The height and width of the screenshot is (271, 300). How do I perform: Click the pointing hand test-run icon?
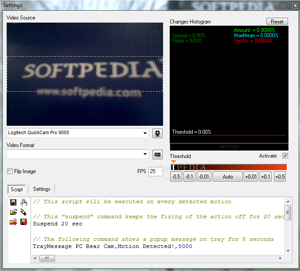(24, 202)
